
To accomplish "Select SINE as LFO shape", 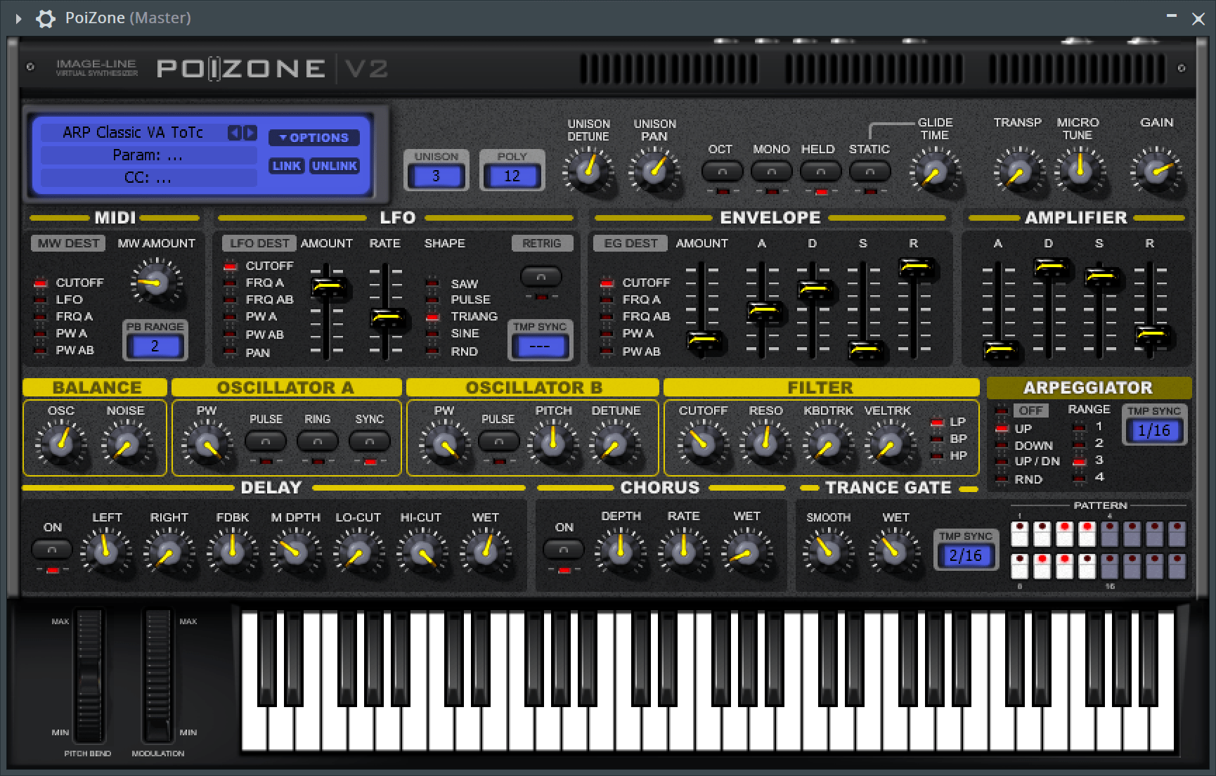I will click(465, 333).
